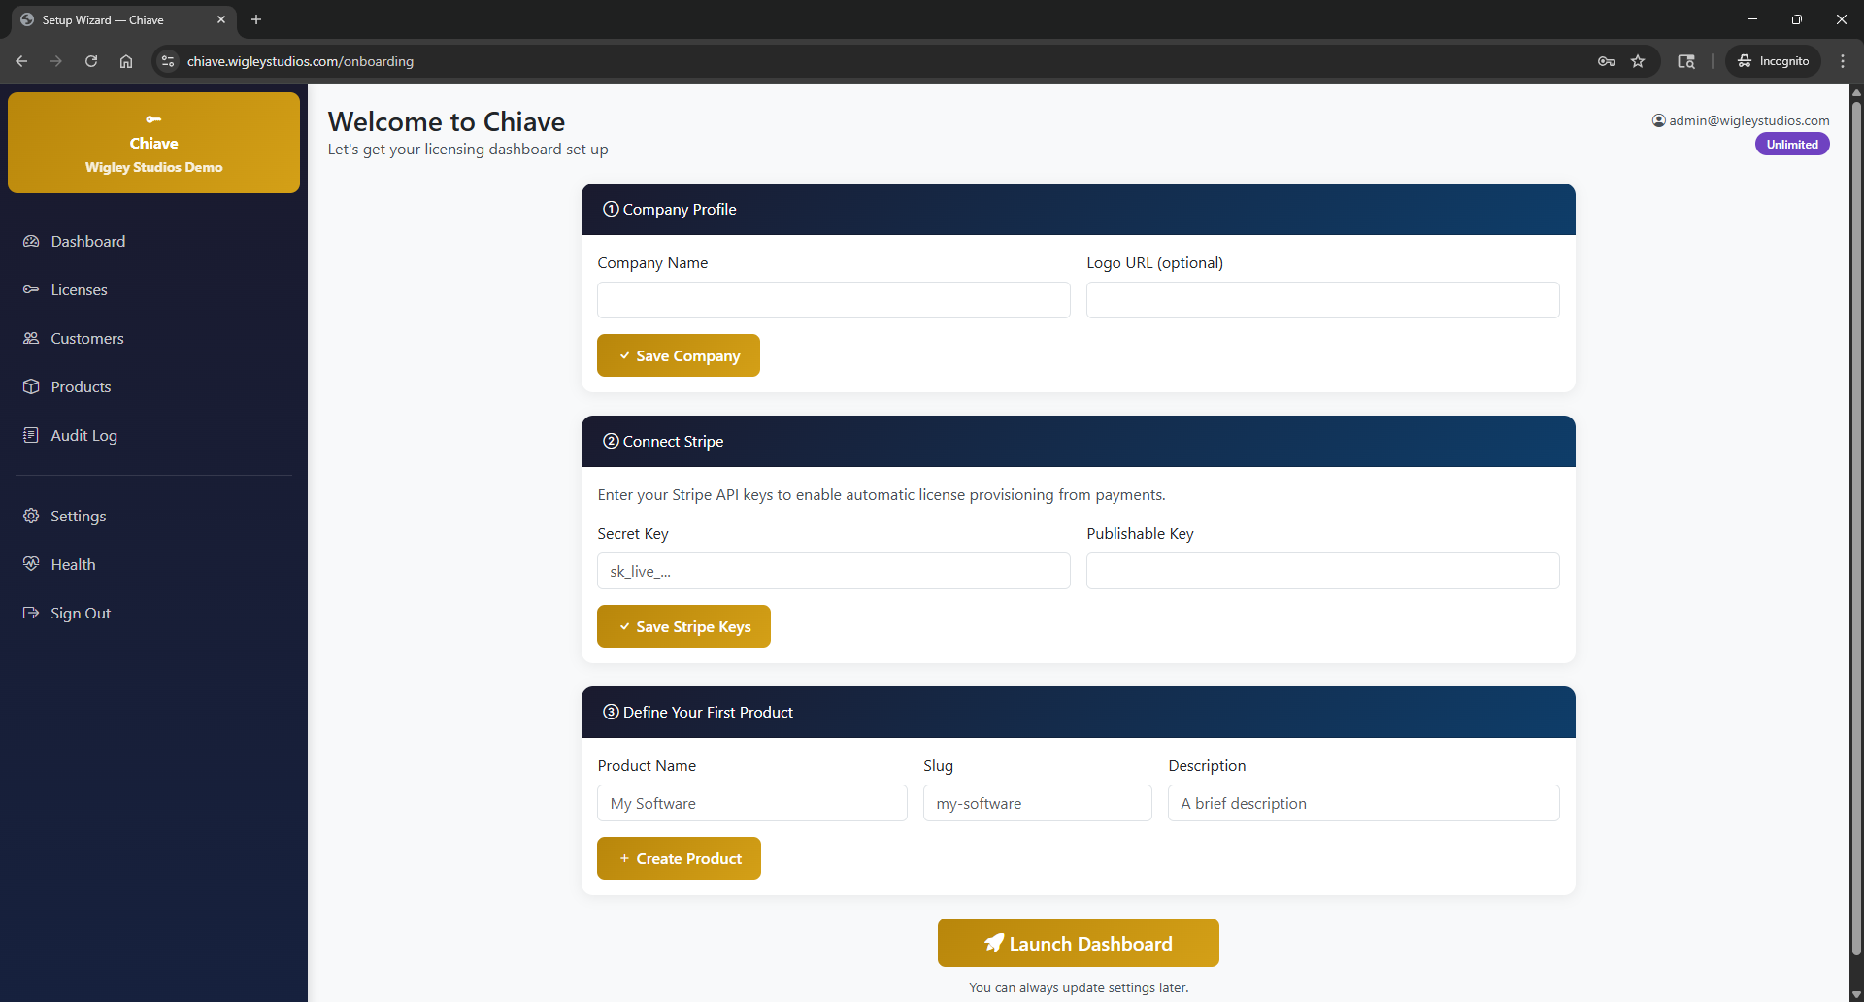Open the browser three-dot menu
Viewport: 1864px width, 1002px height.
click(x=1843, y=60)
